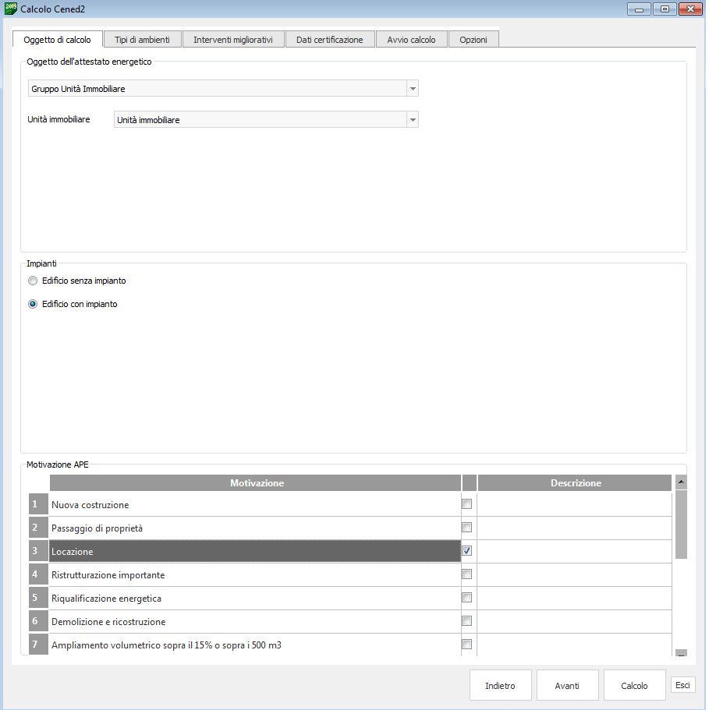
Task: Open the Avvio calcolo tab
Action: (411, 40)
